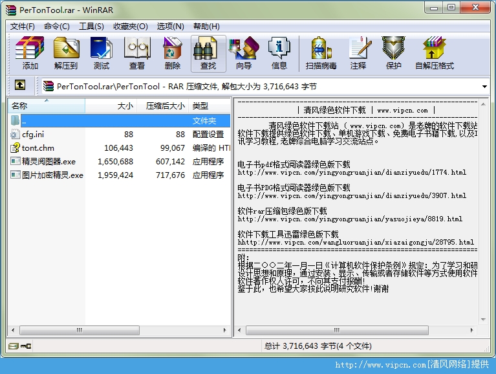Viewport: 496px width, 374px height.
Task: Click the up one level arrow button
Action: tap(20, 85)
